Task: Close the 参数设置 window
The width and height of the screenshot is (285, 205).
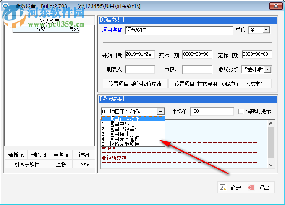Action: click(276, 5)
